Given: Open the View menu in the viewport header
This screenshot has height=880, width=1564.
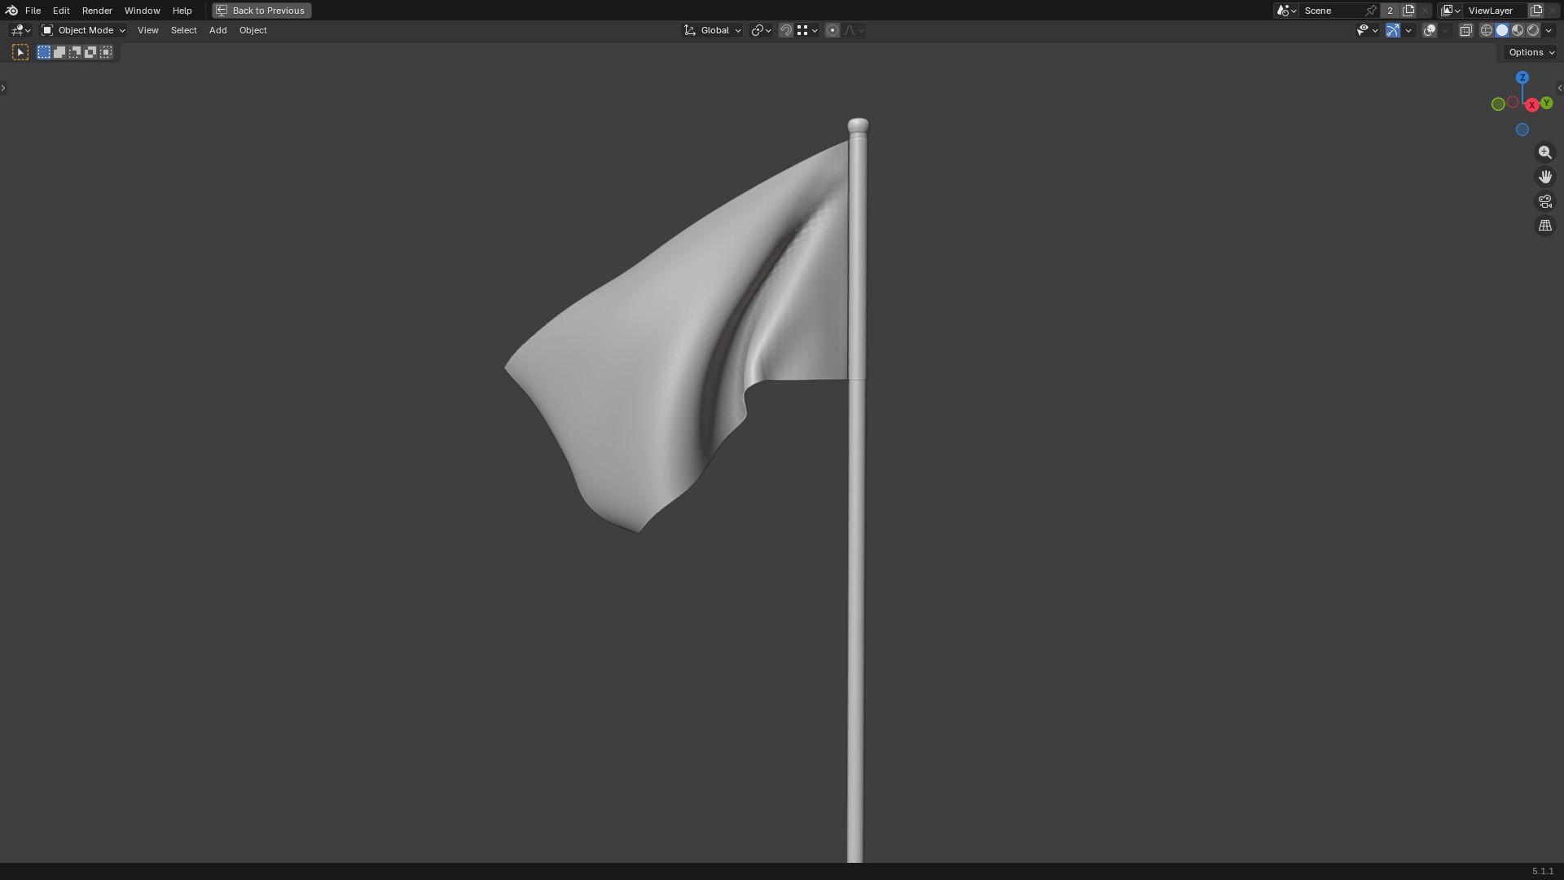Looking at the screenshot, I should (147, 30).
